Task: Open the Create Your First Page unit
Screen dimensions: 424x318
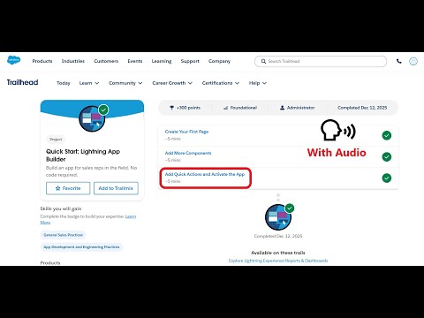Action: (x=186, y=132)
